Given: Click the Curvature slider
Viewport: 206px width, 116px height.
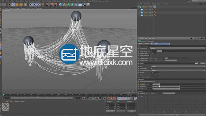Looking at the screenshot, I should (x=179, y=84).
